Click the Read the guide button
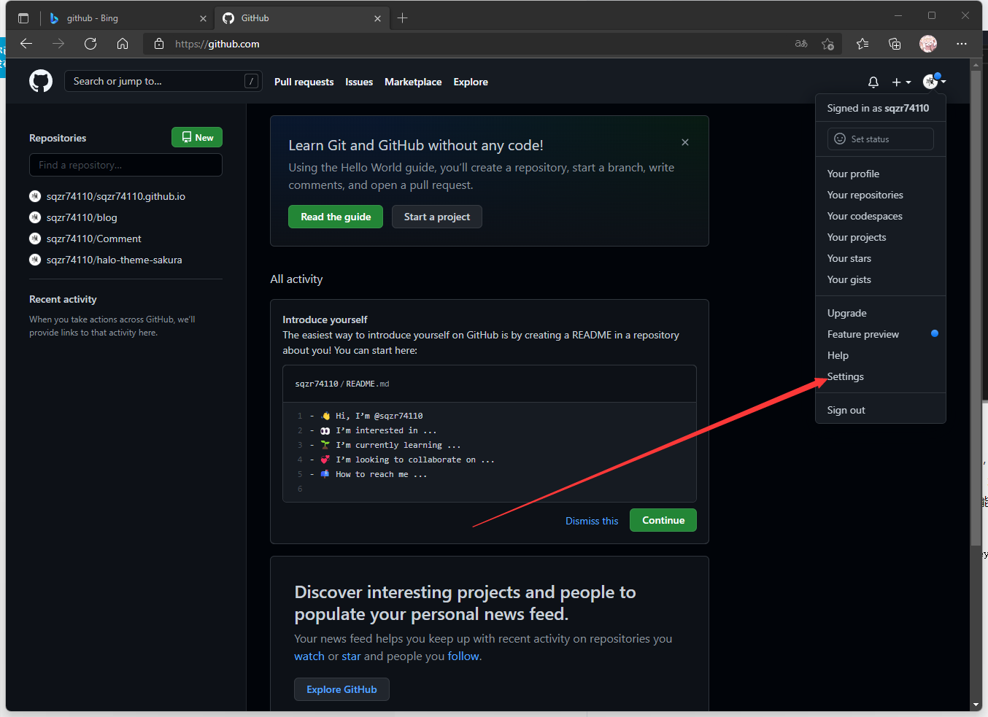 tap(336, 217)
